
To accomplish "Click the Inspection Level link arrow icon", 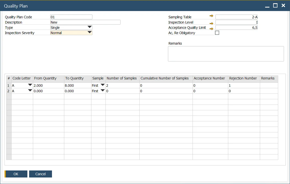I will [211, 23].
